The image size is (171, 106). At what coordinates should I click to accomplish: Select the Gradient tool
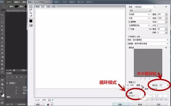[x=2, y=57]
